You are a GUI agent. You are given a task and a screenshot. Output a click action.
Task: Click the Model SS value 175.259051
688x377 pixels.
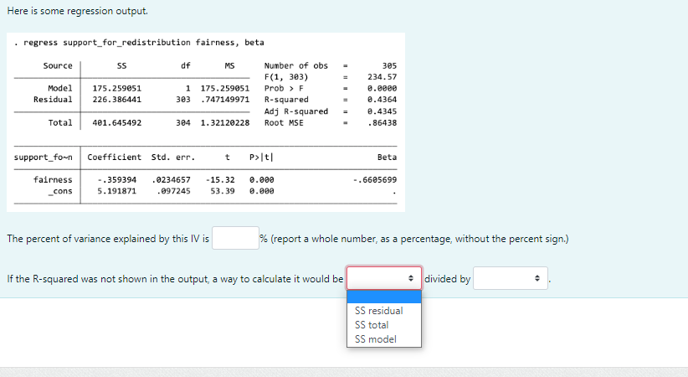click(116, 88)
